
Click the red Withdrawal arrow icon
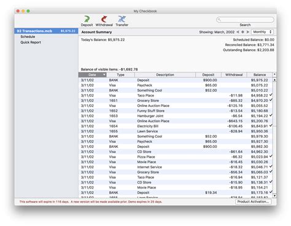tap(104, 19)
